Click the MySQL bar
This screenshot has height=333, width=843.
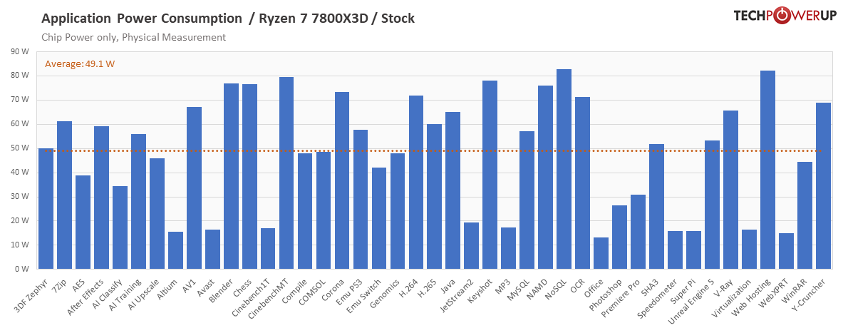point(527,200)
